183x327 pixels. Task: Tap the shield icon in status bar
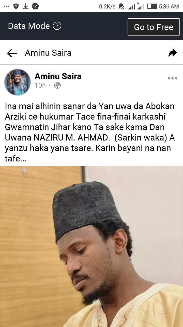(16, 6)
